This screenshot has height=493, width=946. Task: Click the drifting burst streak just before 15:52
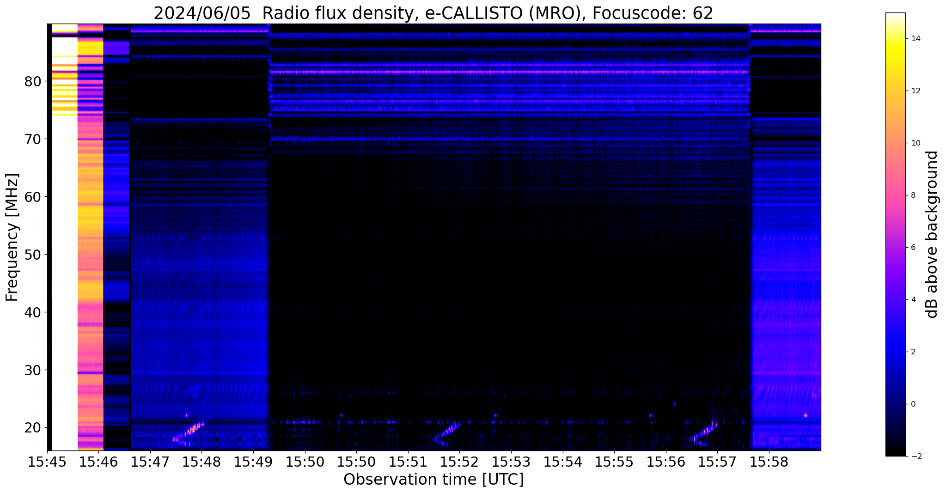point(447,432)
